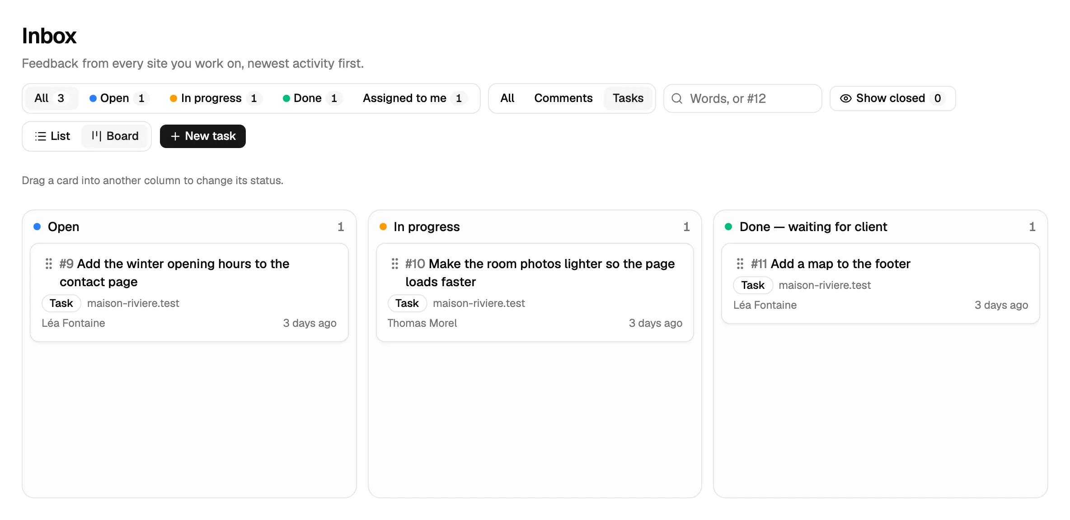Click Thomas Morel on card #10
1070x520 pixels.
422,323
